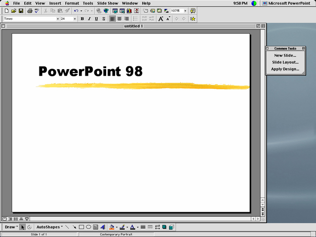The image size is (316, 237).
Task: Click New Slide... in Common Tasks
Action: coord(285,55)
